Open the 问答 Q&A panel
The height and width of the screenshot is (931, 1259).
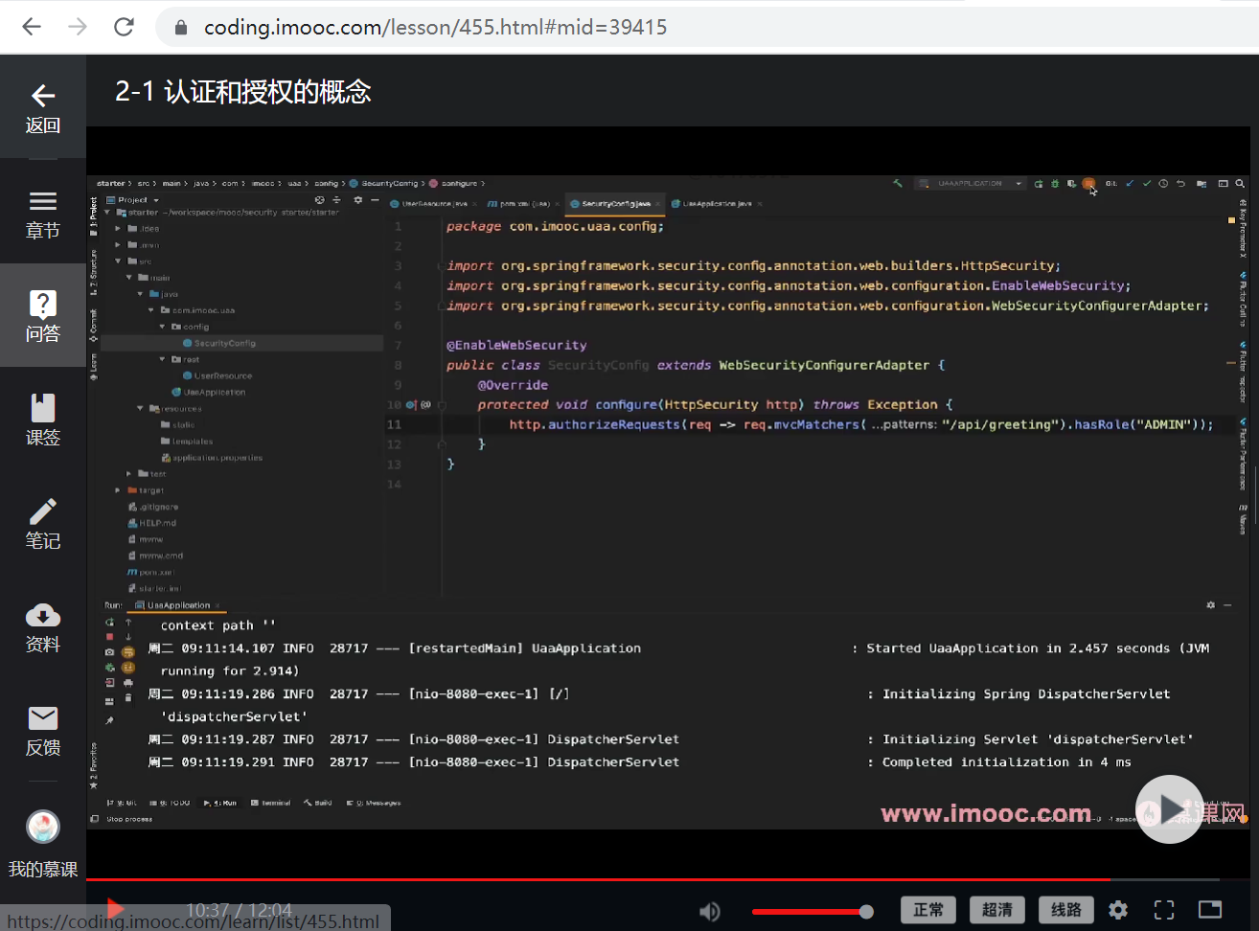[x=42, y=315]
